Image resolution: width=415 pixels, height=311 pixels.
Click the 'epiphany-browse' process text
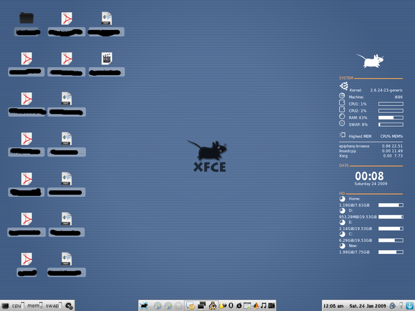tap(354, 146)
